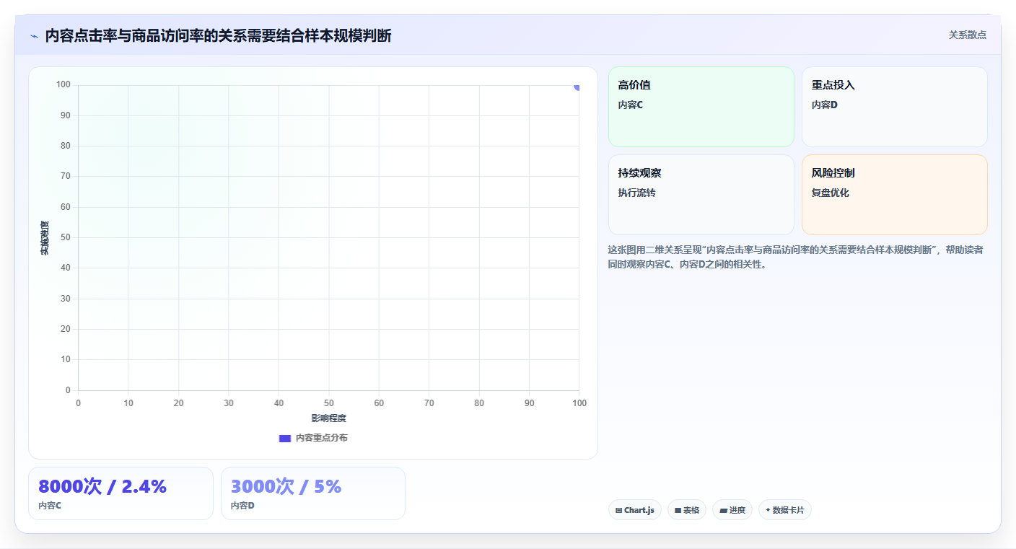Click the 8000次 / 2.4% stat value
The image size is (1016, 549).
point(102,486)
